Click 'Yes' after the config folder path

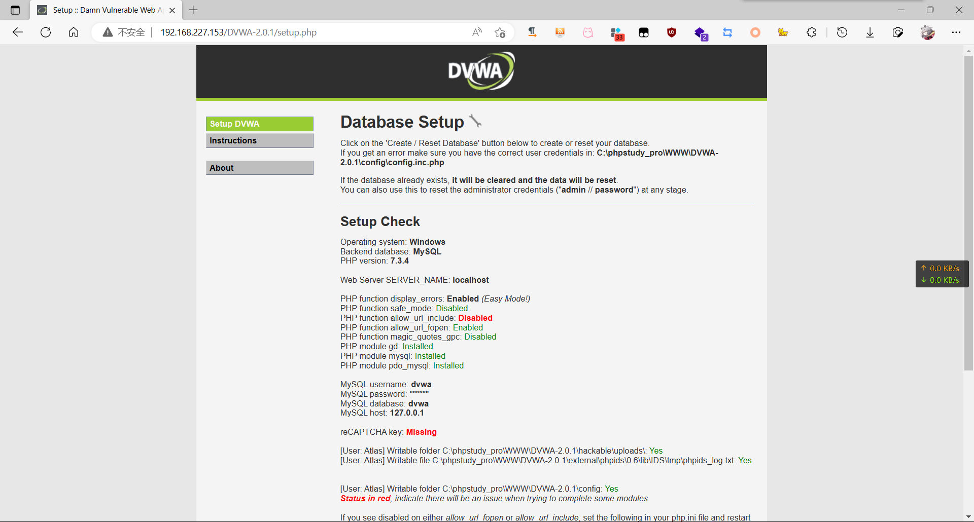612,489
